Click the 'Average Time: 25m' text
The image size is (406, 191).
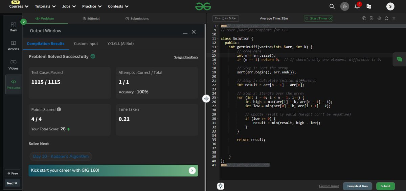click(274, 19)
